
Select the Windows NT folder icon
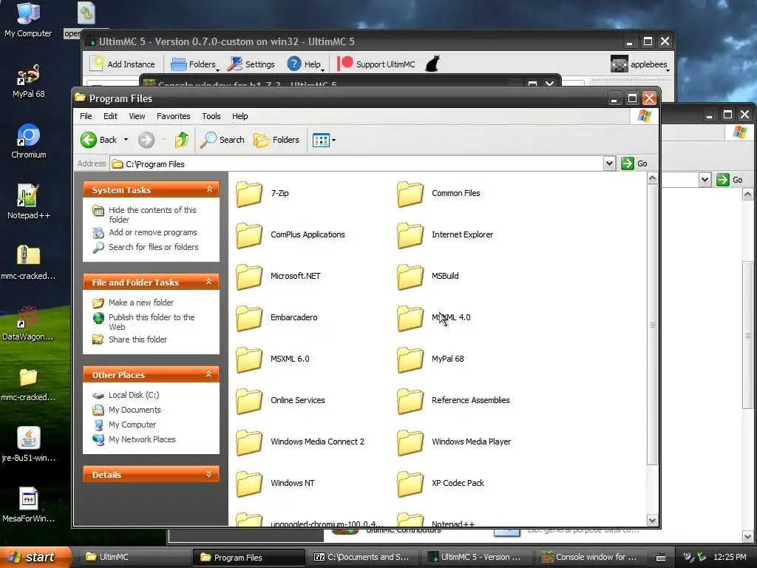tap(249, 484)
